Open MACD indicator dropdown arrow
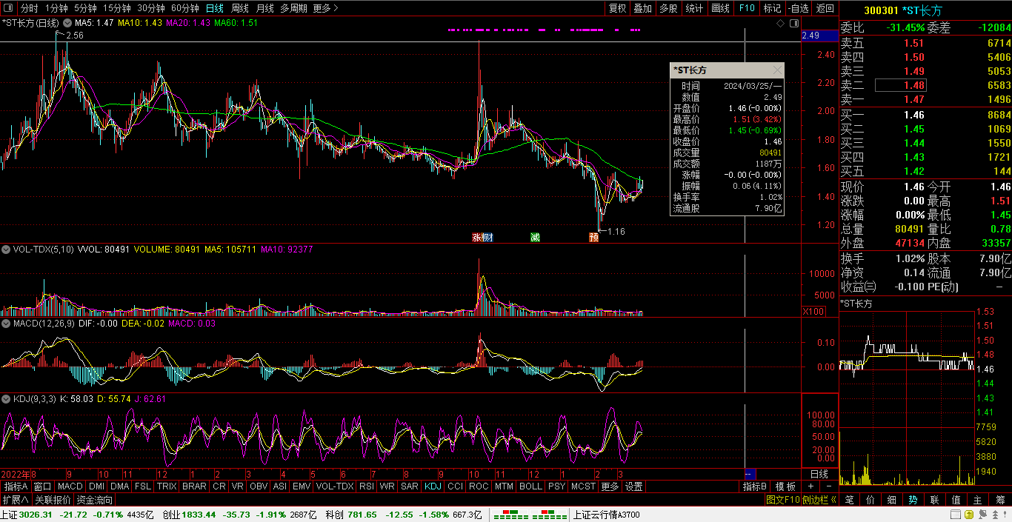The width and height of the screenshot is (1012, 522). pos(7,324)
